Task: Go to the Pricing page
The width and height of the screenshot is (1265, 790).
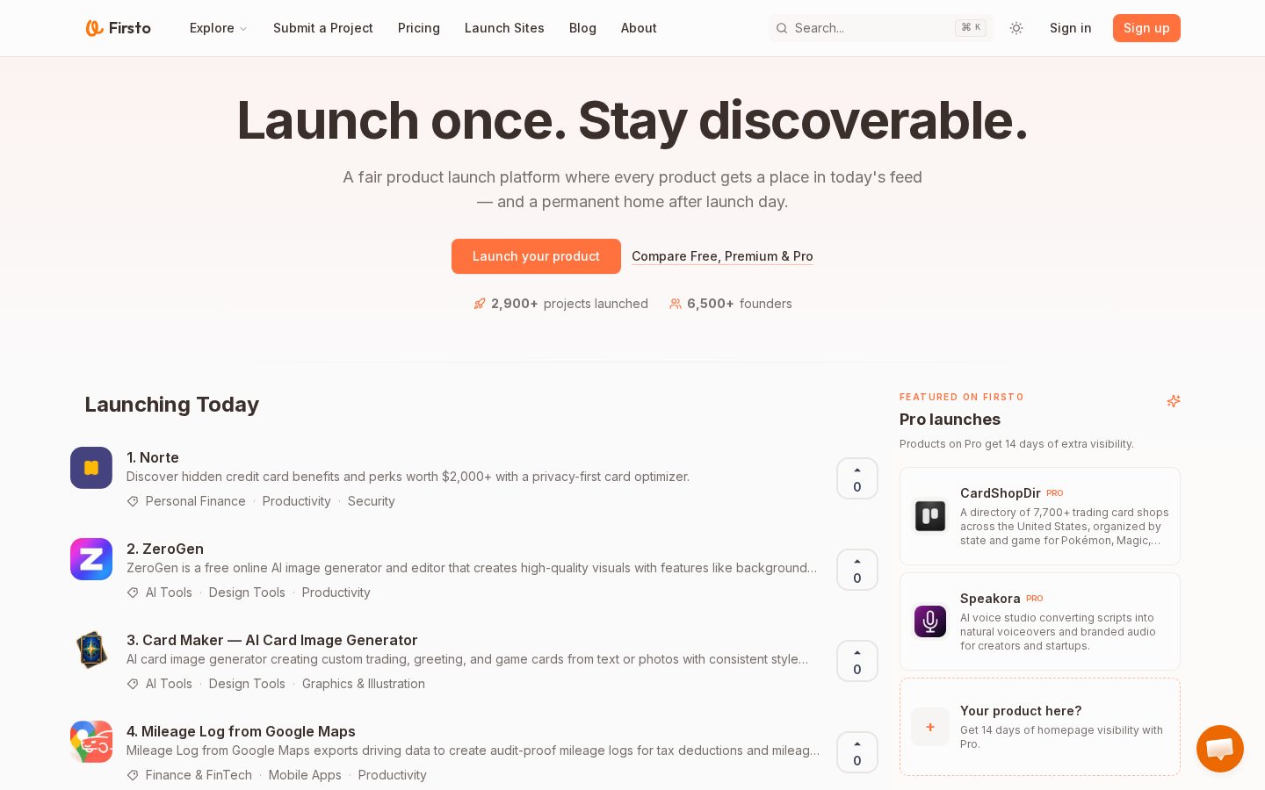Action: point(419,28)
